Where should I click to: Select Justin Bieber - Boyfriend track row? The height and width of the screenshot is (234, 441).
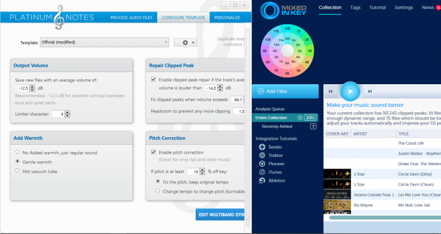pos(382,154)
